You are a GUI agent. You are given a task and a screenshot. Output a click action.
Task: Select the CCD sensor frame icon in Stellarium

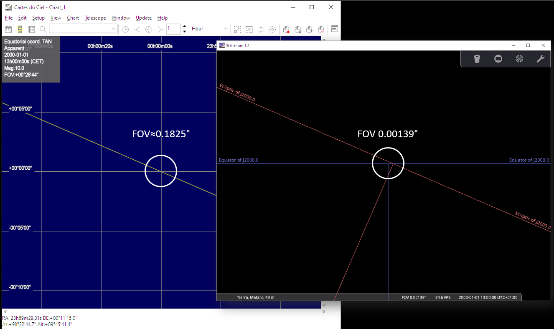point(498,59)
